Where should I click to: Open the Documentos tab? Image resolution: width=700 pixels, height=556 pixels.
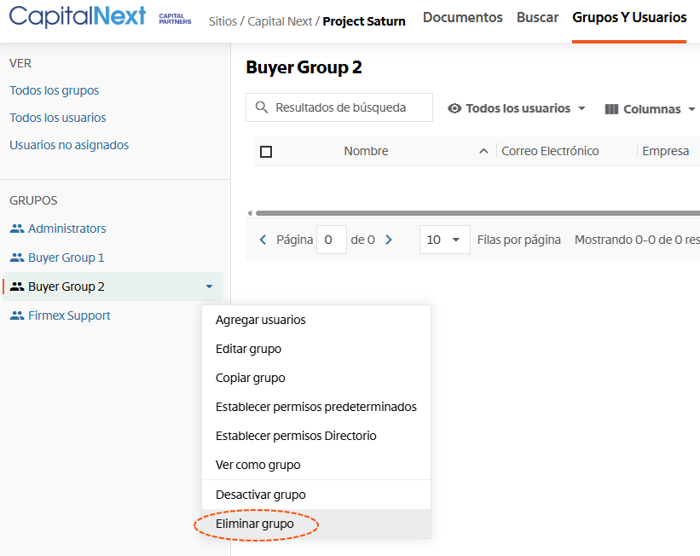click(x=462, y=17)
